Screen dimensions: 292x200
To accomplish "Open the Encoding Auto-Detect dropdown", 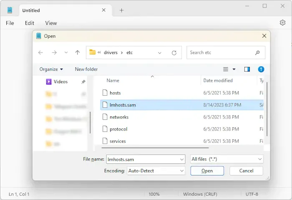I will pos(156,170).
